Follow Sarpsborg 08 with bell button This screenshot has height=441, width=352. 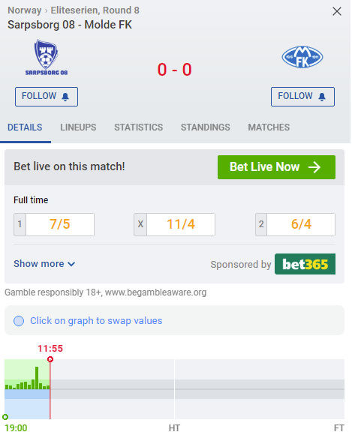pyautogui.click(x=47, y=97)
